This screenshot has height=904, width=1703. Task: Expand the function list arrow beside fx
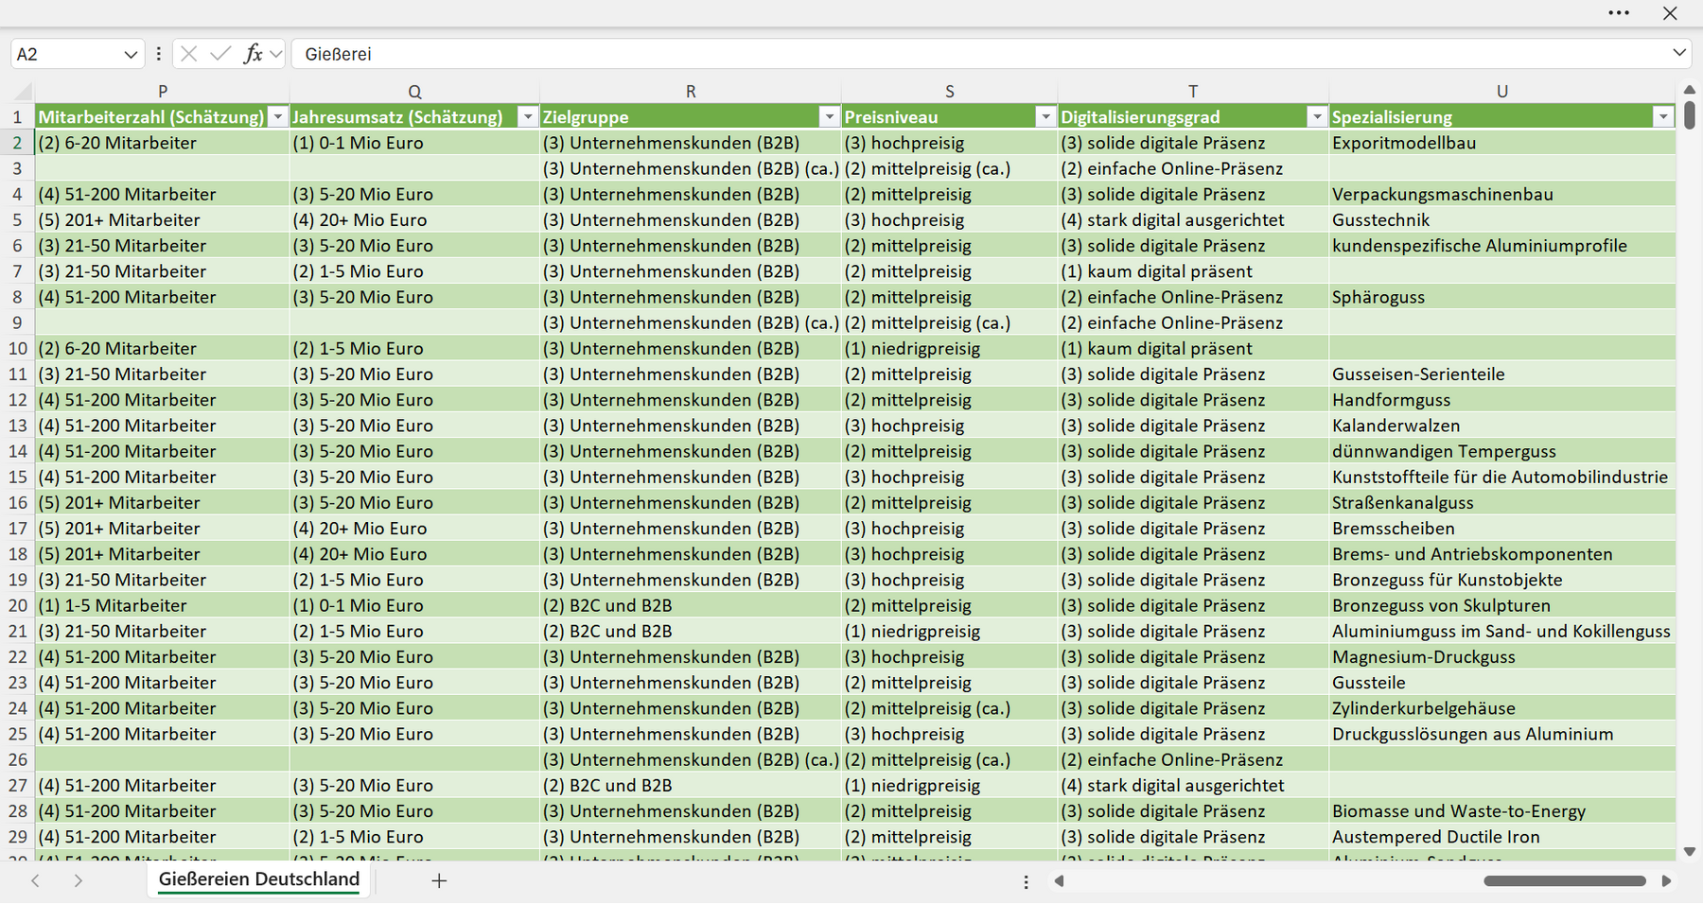pyautogui.click(x=275, y=54)
